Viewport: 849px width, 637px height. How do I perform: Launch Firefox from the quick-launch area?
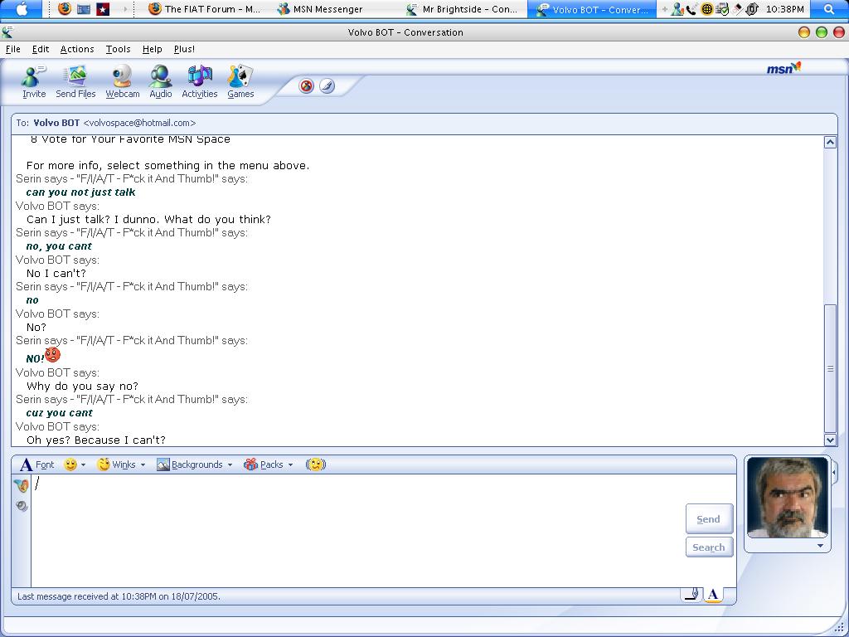[65, 8]
